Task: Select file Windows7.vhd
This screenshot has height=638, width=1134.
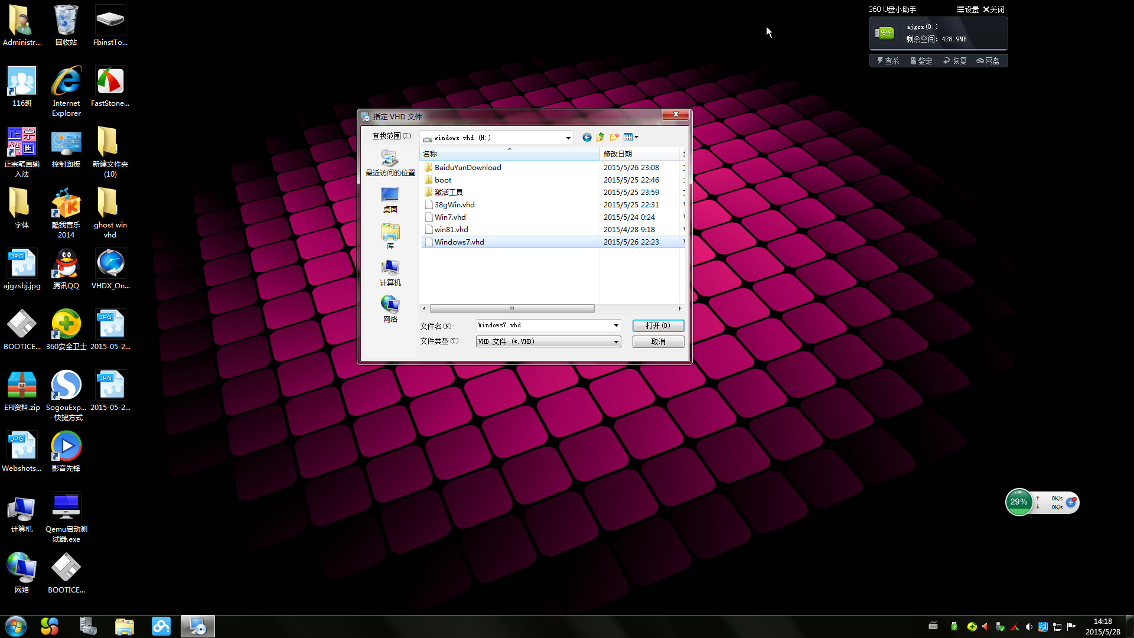Action: tap(553, 242)
